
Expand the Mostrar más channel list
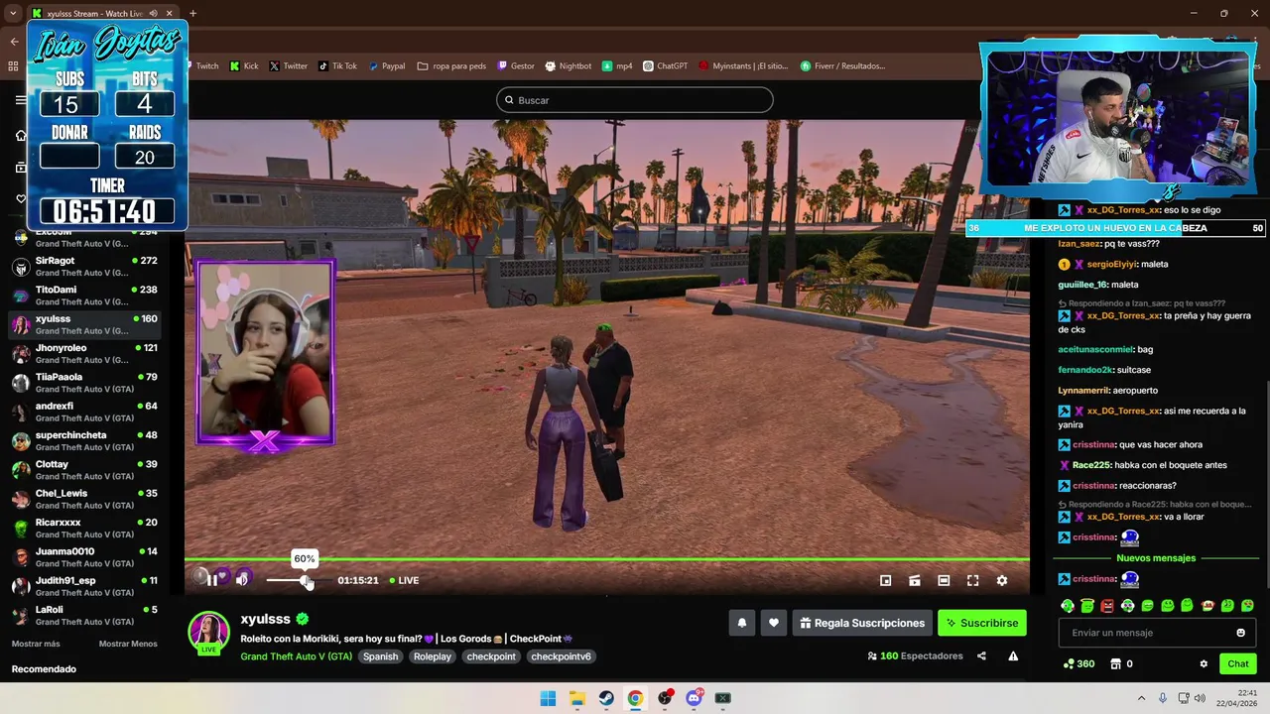36,644
